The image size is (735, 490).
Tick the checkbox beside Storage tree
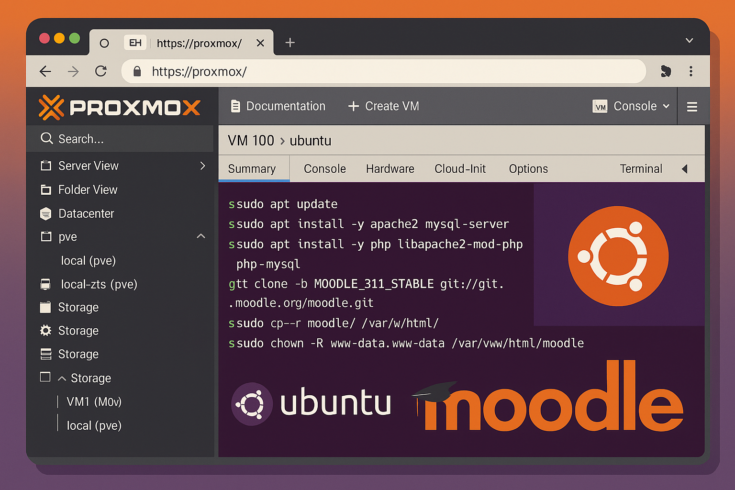[45, 377]
